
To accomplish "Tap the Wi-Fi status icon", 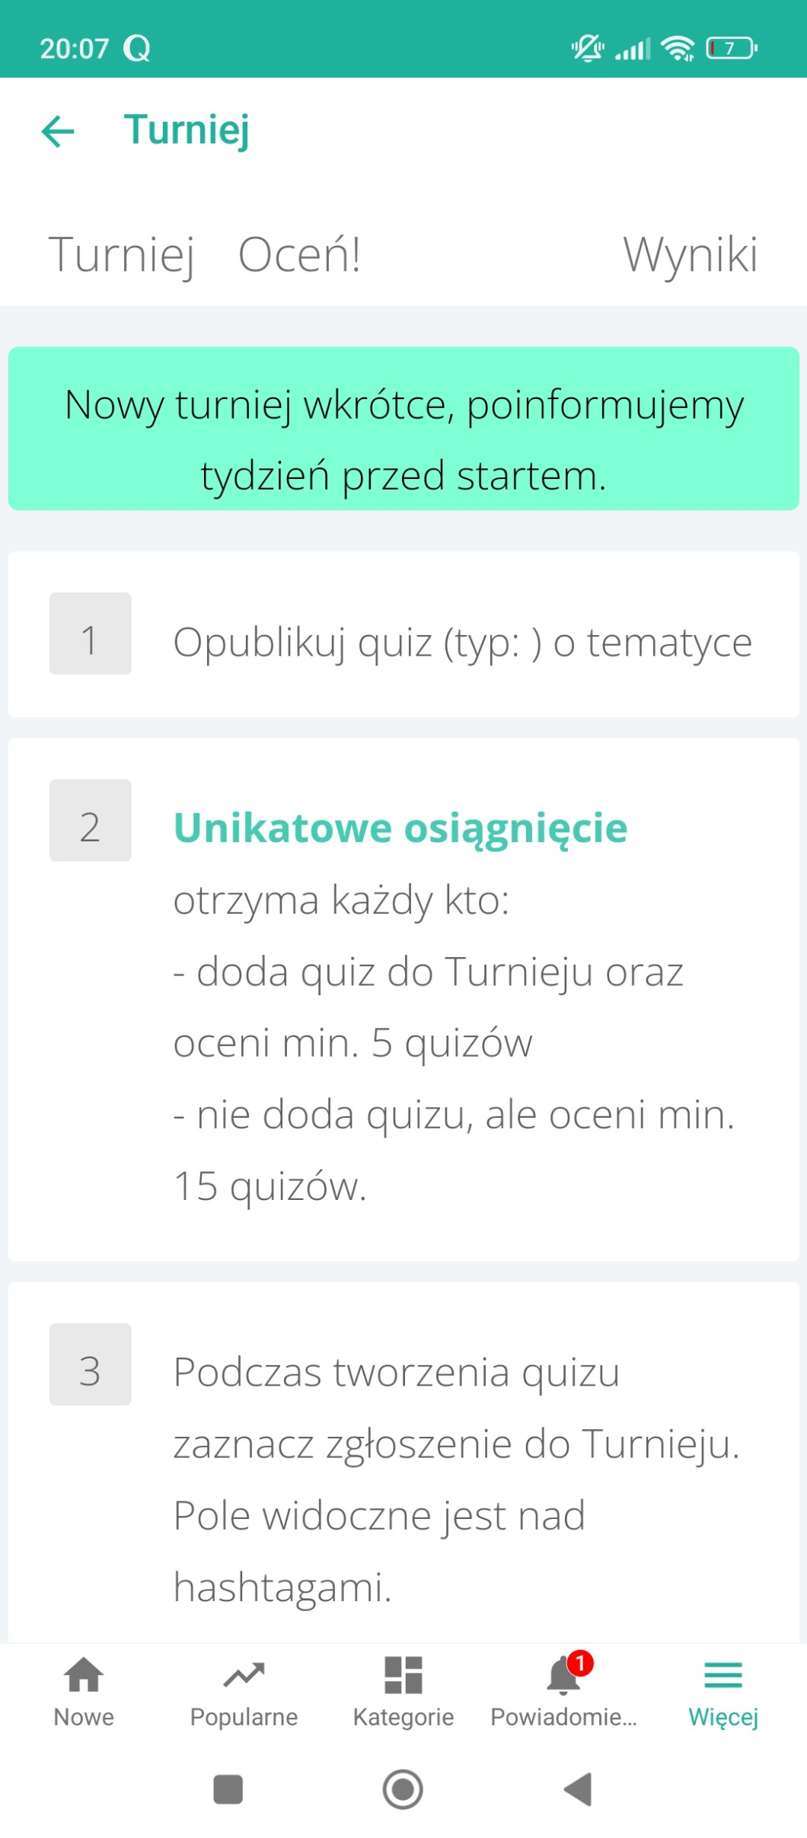I will (678, 49).
